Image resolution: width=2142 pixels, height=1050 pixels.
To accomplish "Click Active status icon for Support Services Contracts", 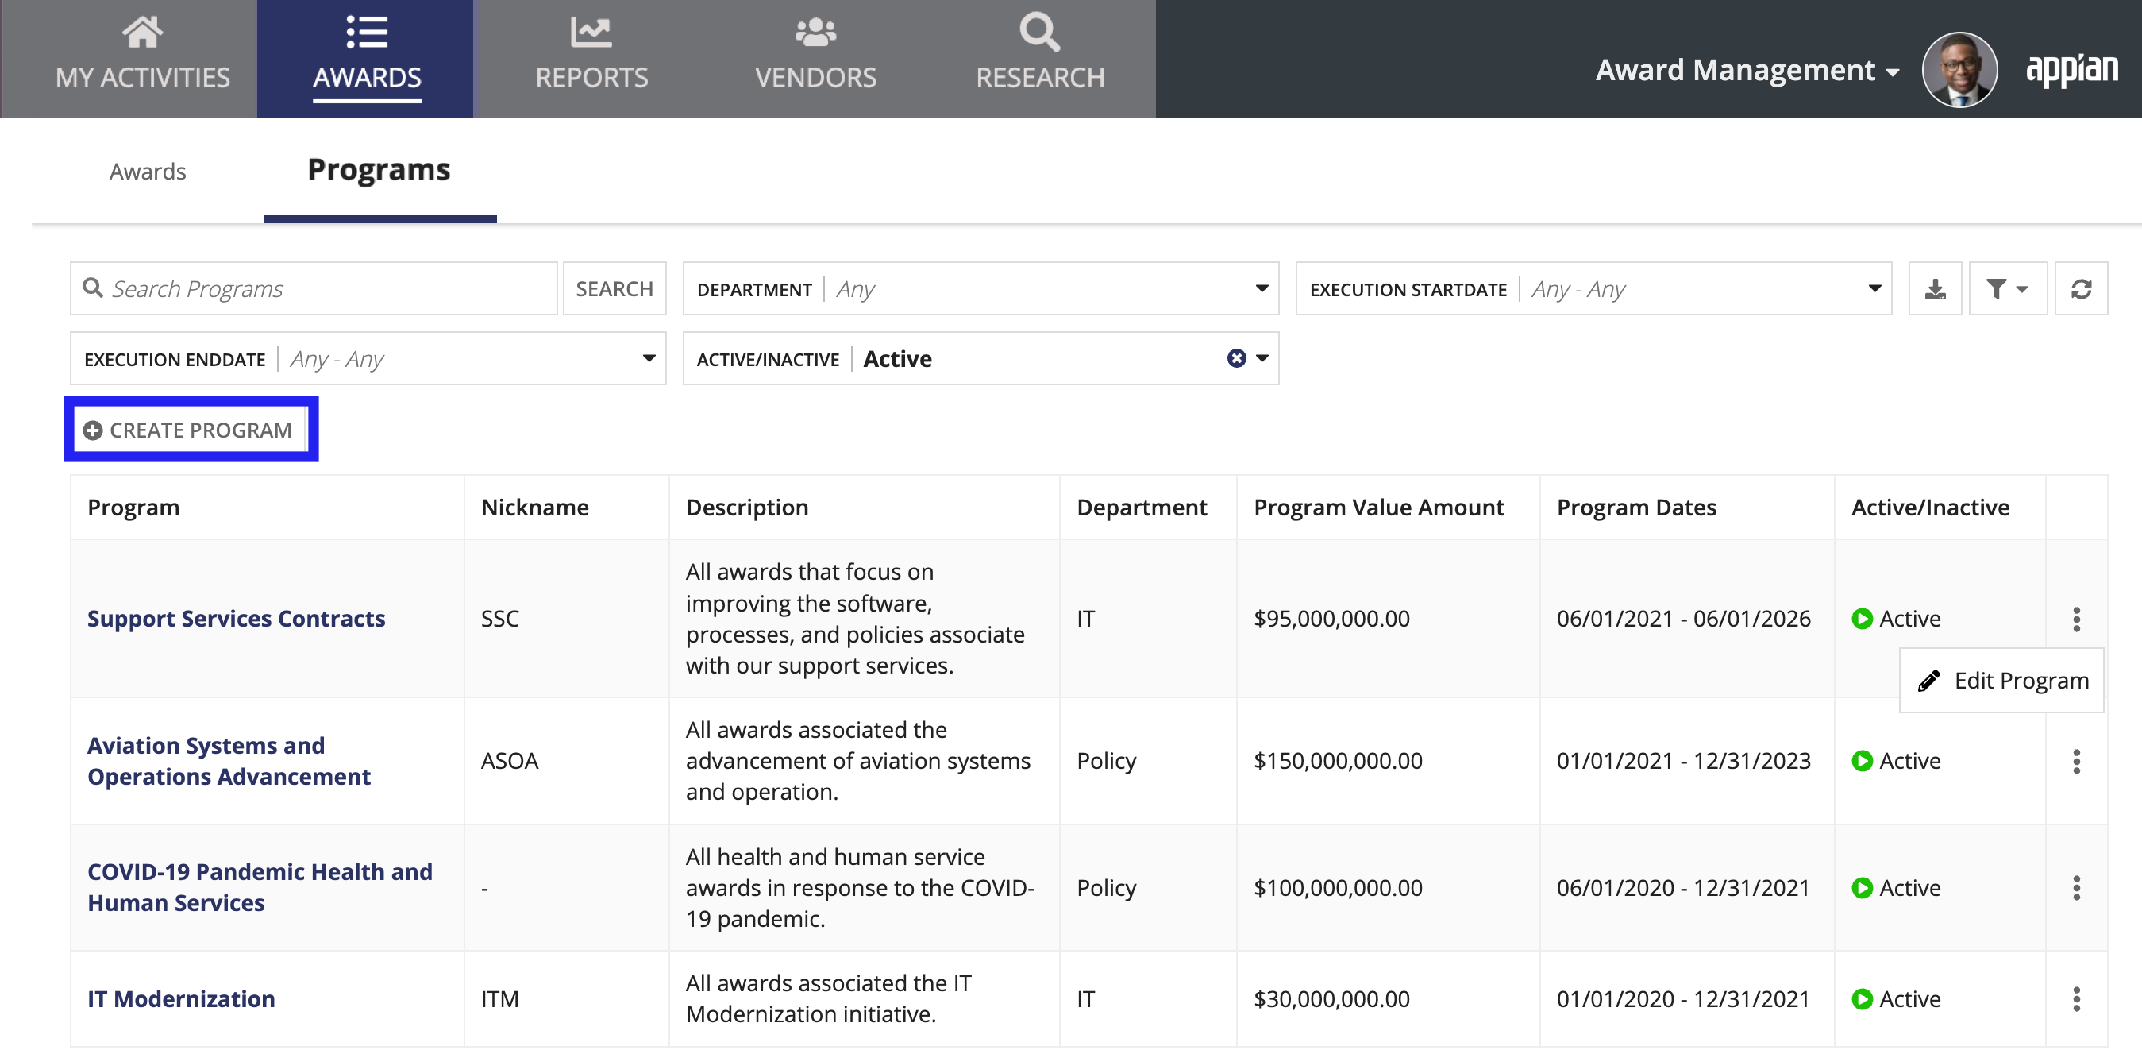I will pyautogui.click(x=1861, y=618).
